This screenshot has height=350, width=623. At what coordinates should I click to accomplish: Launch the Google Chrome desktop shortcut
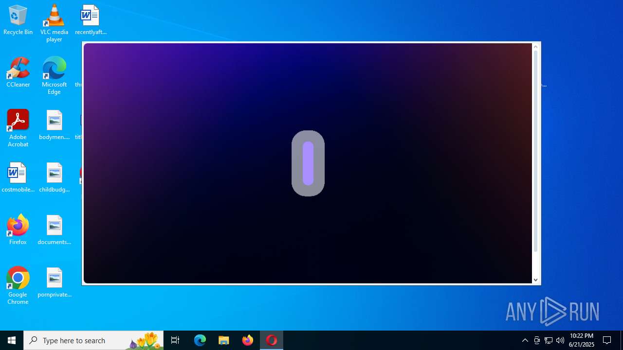click(18, 286)
